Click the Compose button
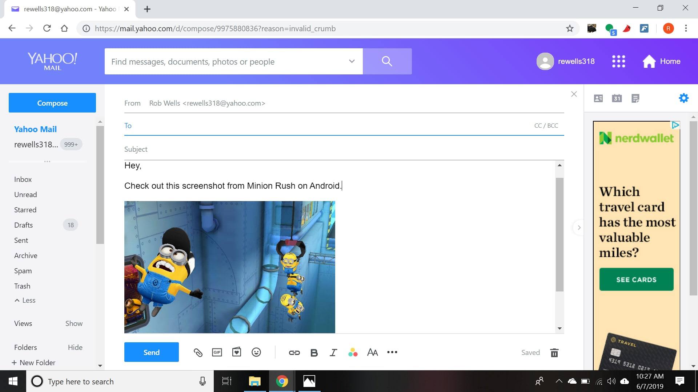698x392 pixels. pyautogui.click(x=52, y=103)
